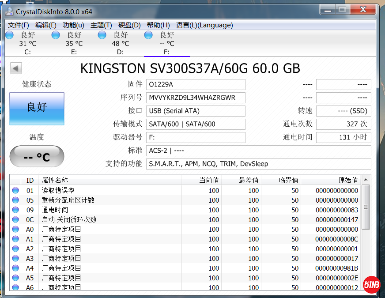
Task: Open the 功能(T) menu
Action: click(x=73, y=25)
